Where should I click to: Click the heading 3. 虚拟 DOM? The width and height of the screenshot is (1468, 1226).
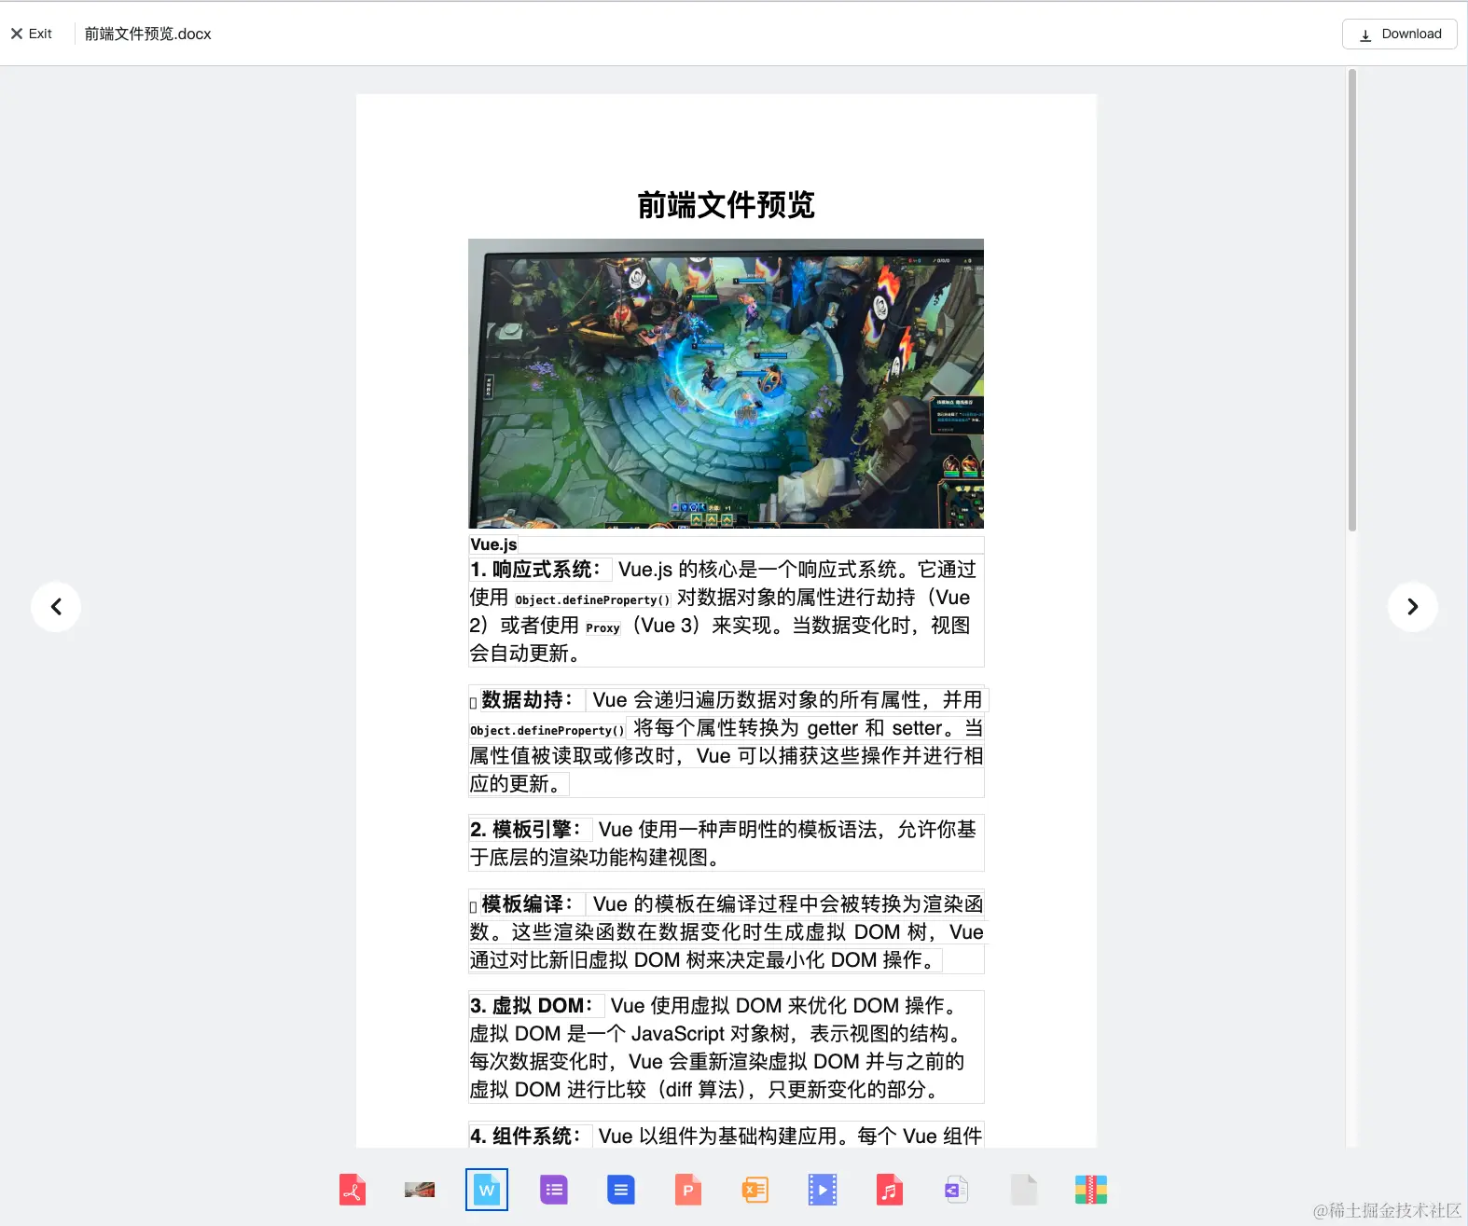coord(532,1006)
